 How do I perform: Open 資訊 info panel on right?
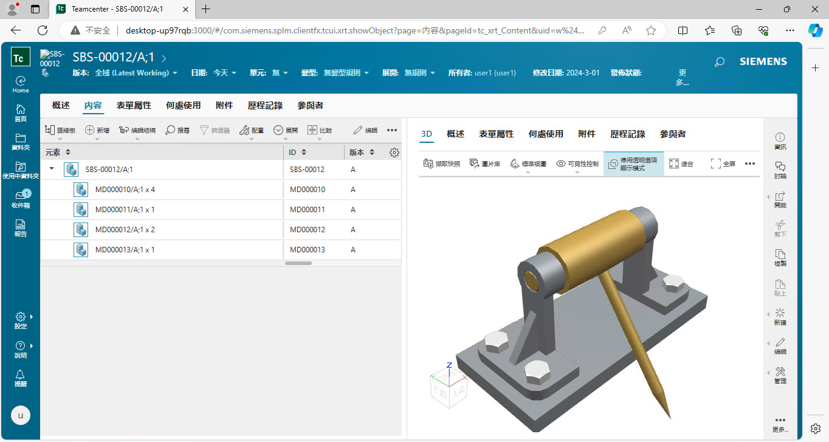(x=780, y=141)
